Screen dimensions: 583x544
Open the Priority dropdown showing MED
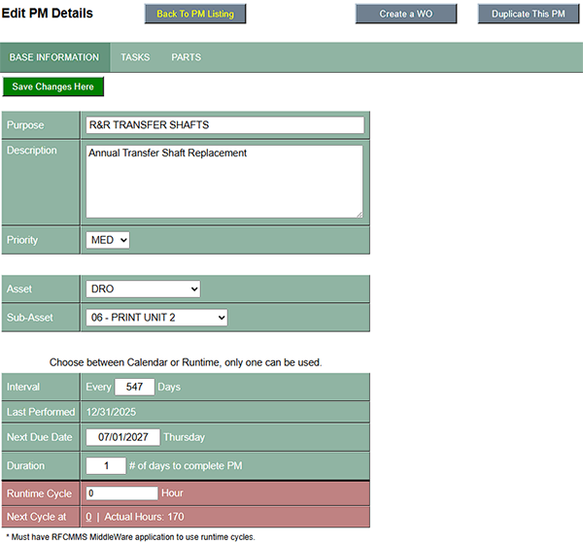(108, 240)
